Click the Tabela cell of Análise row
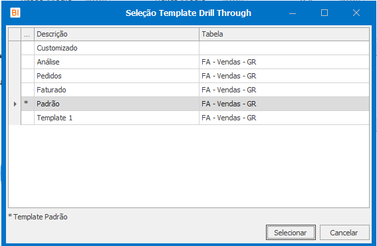Screen dimensions: 377x246 click(x=284, y=62)
